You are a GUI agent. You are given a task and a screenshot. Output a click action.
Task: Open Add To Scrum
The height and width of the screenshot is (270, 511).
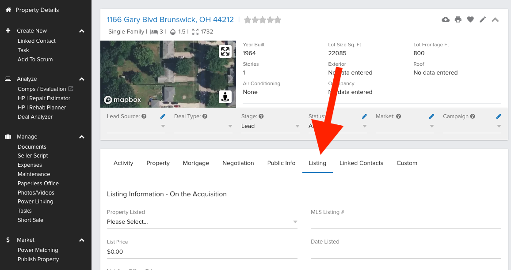35,60
